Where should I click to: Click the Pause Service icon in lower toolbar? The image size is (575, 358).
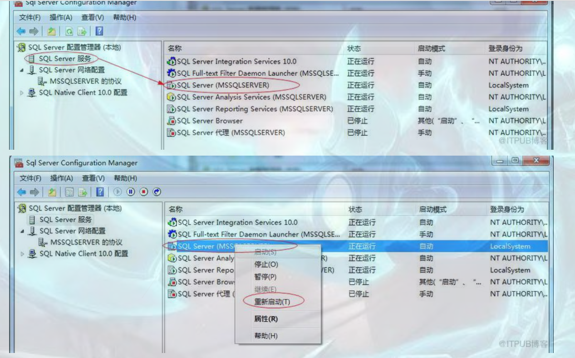(x=131, y=192)
